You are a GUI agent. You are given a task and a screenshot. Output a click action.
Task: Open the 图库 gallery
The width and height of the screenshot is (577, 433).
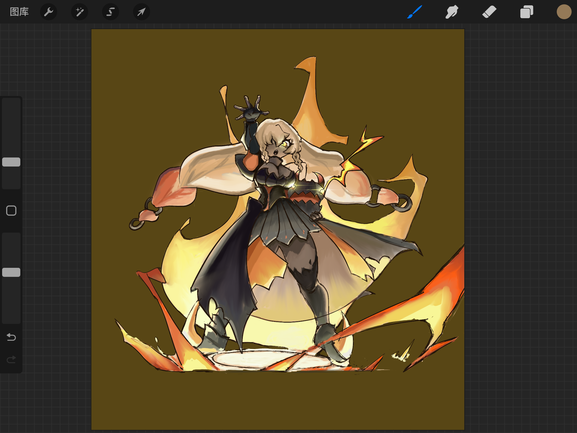19,12
